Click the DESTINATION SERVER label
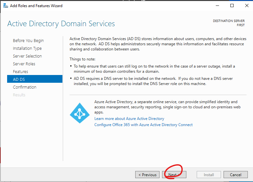The image size is (253, 182). pos(229,21)
